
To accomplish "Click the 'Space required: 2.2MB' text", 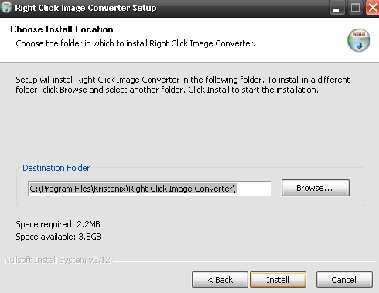I will (58, 224).
